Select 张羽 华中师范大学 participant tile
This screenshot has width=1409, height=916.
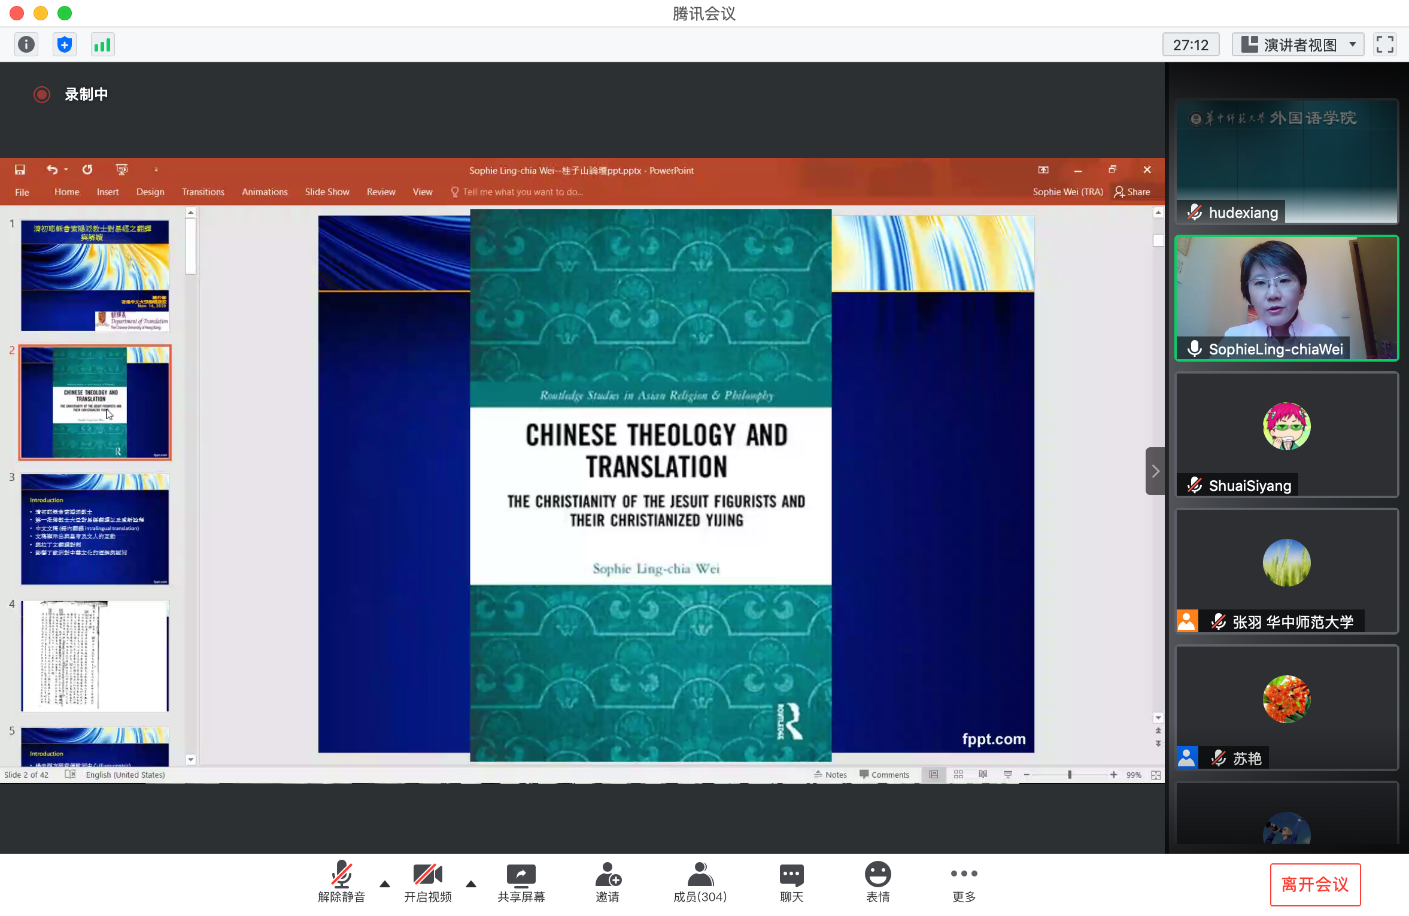click(x=1286, y=571)
